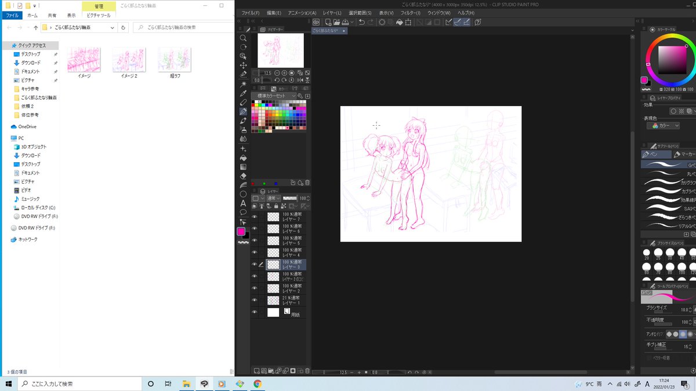Open Explorer ピクチャ ツール tab
This screenshot has width=696, height=391.
[99, 15]
